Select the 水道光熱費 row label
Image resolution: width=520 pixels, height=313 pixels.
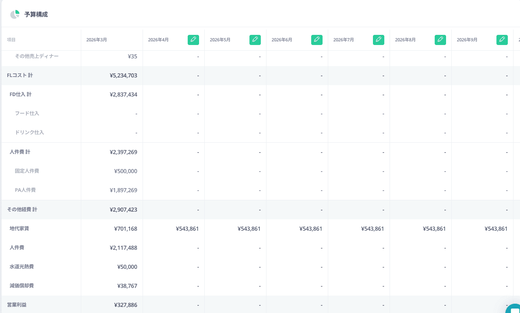22,267
